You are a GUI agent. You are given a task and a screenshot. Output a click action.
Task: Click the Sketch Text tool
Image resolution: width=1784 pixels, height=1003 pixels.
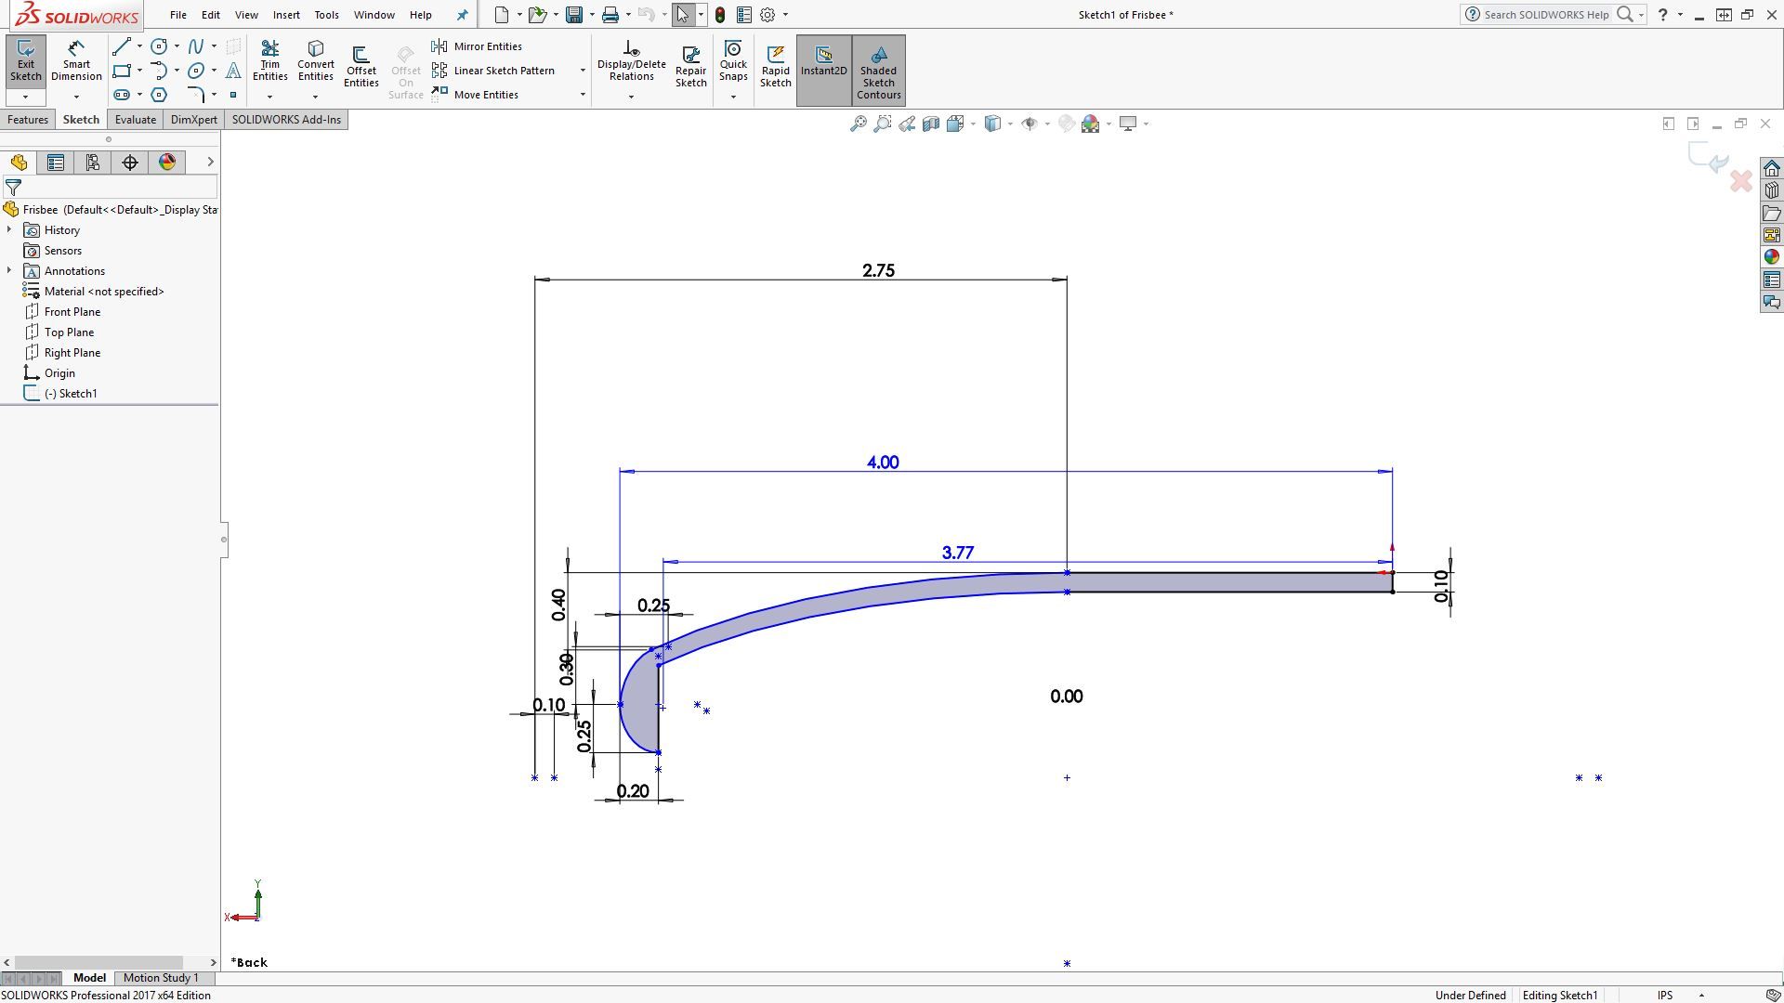pos(233,71)
